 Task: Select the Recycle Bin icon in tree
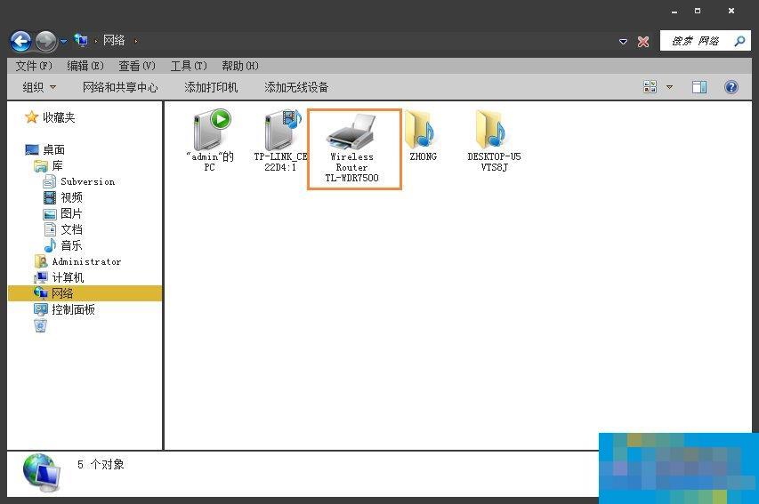(x=41, y=325)
